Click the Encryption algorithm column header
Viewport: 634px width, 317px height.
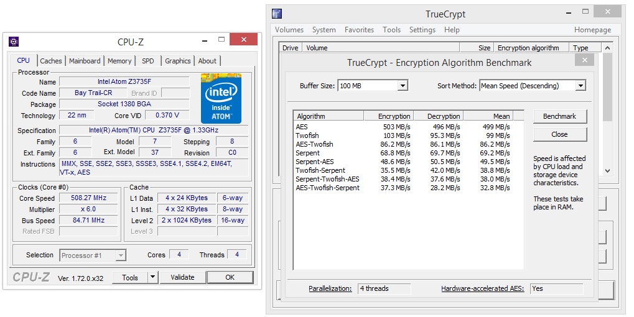tap(531, 48)
